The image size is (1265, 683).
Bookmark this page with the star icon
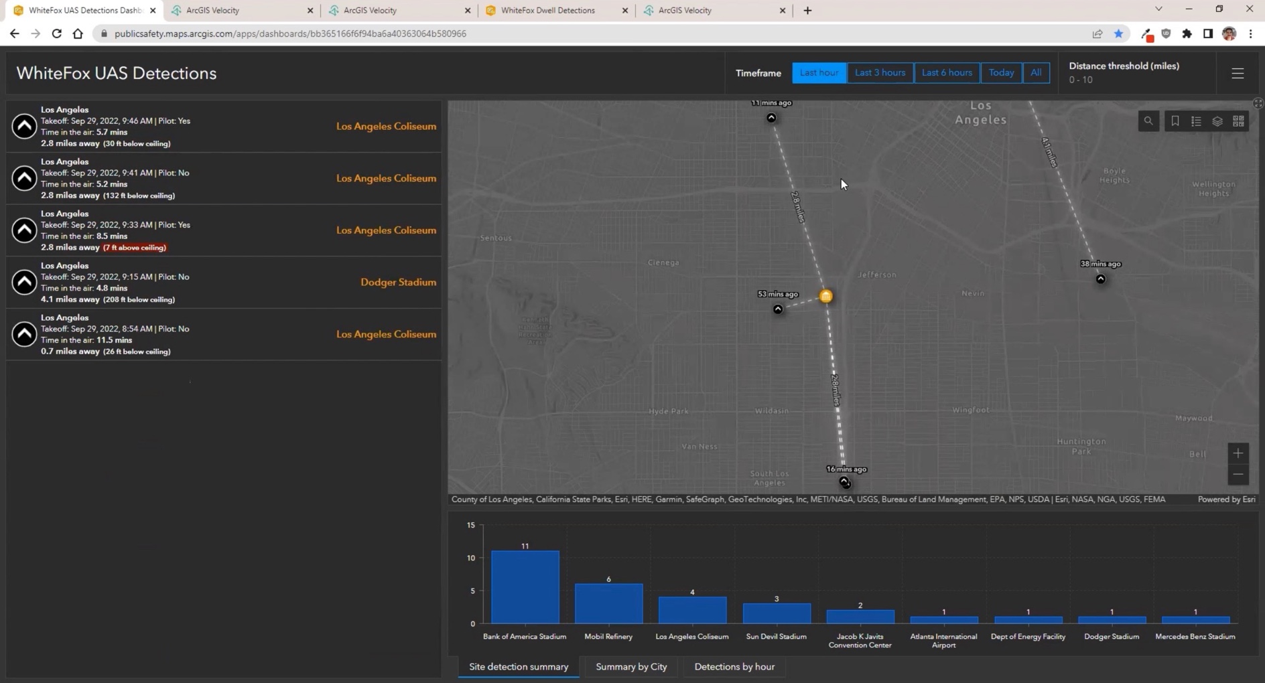click(1119, 33)
